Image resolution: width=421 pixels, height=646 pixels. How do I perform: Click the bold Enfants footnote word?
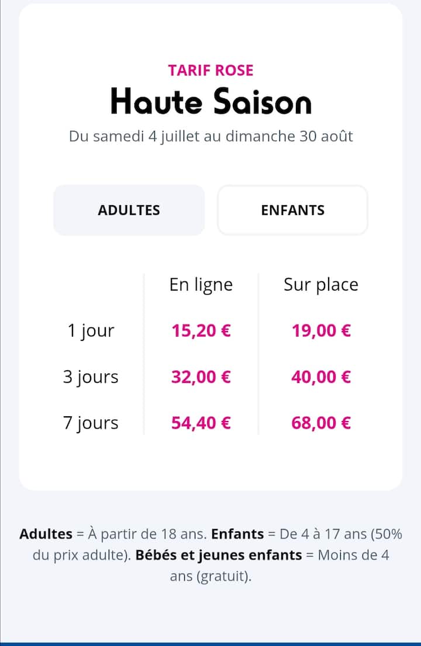pos(237,534)
